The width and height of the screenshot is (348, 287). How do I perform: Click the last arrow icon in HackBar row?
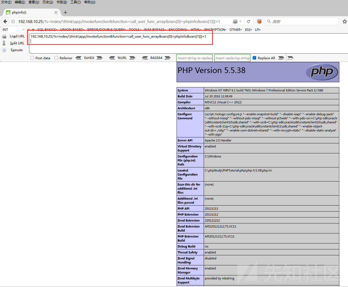(x=290, y=58)
